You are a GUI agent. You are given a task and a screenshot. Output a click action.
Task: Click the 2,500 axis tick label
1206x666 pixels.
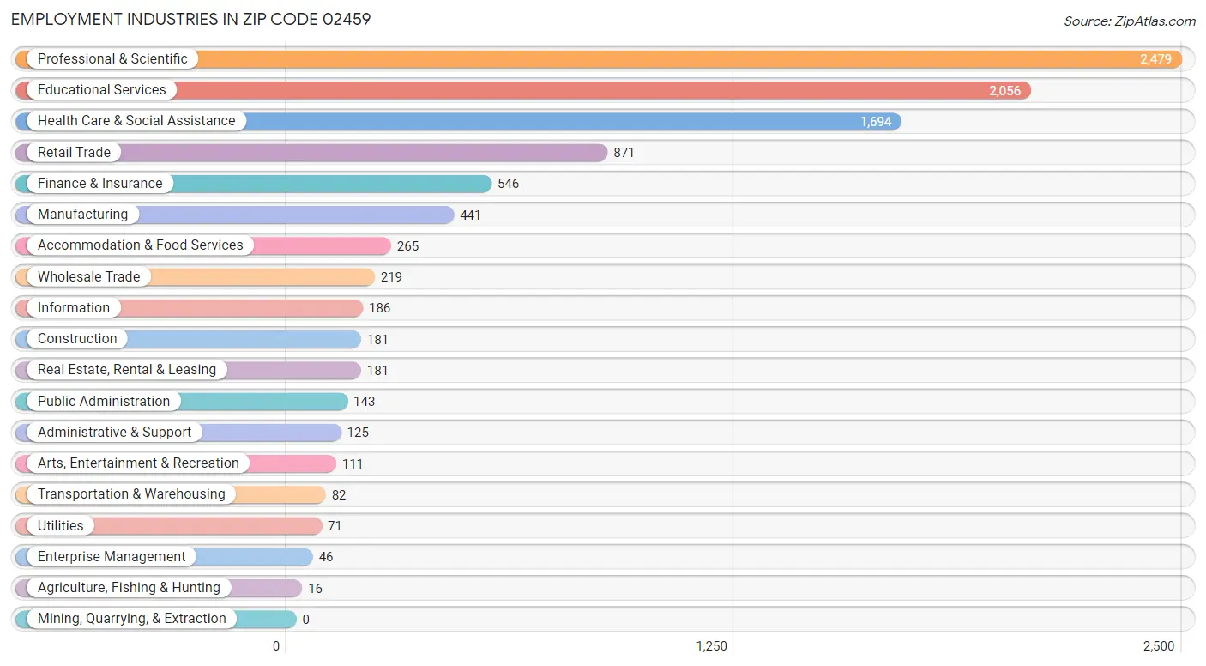point(1159,646)
